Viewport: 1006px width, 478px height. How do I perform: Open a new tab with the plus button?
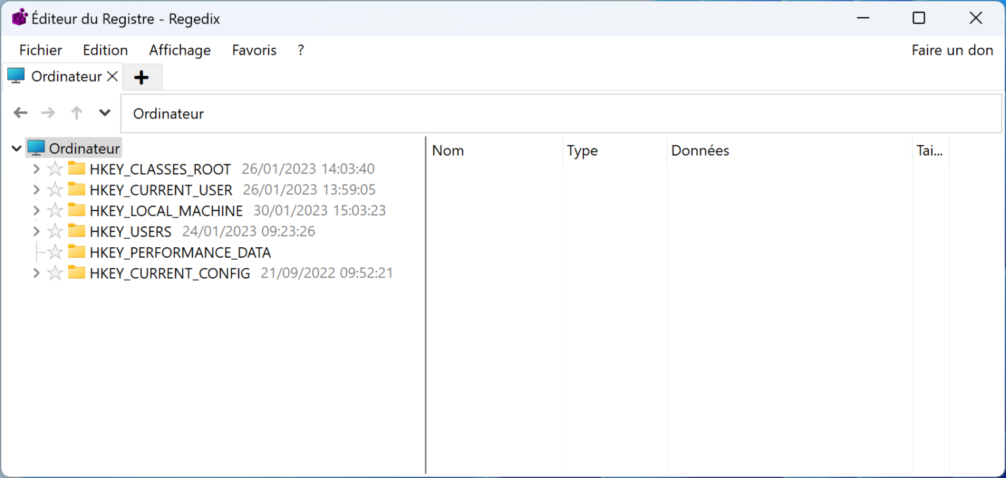click(141, 77)
